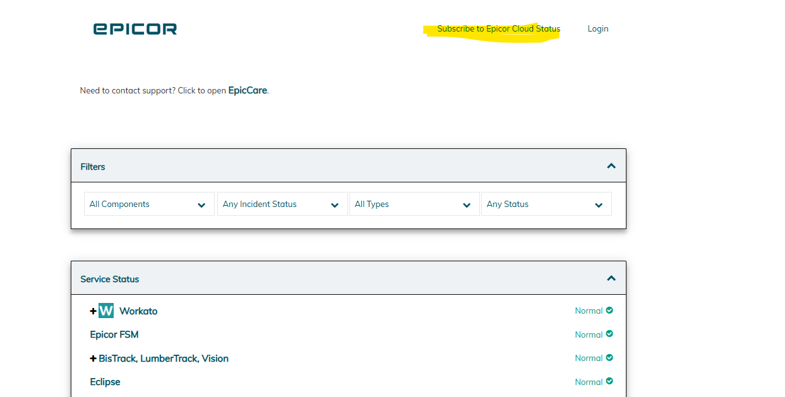This screenshot has height=397, width=785.
Task: Open the All Types dropdown
Action: 414,204
